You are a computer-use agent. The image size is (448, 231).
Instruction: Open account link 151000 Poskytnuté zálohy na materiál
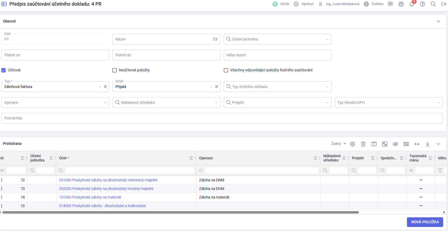(90, 197)
